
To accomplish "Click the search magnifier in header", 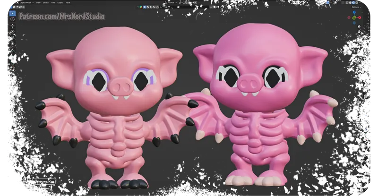I will coord(161,7).
